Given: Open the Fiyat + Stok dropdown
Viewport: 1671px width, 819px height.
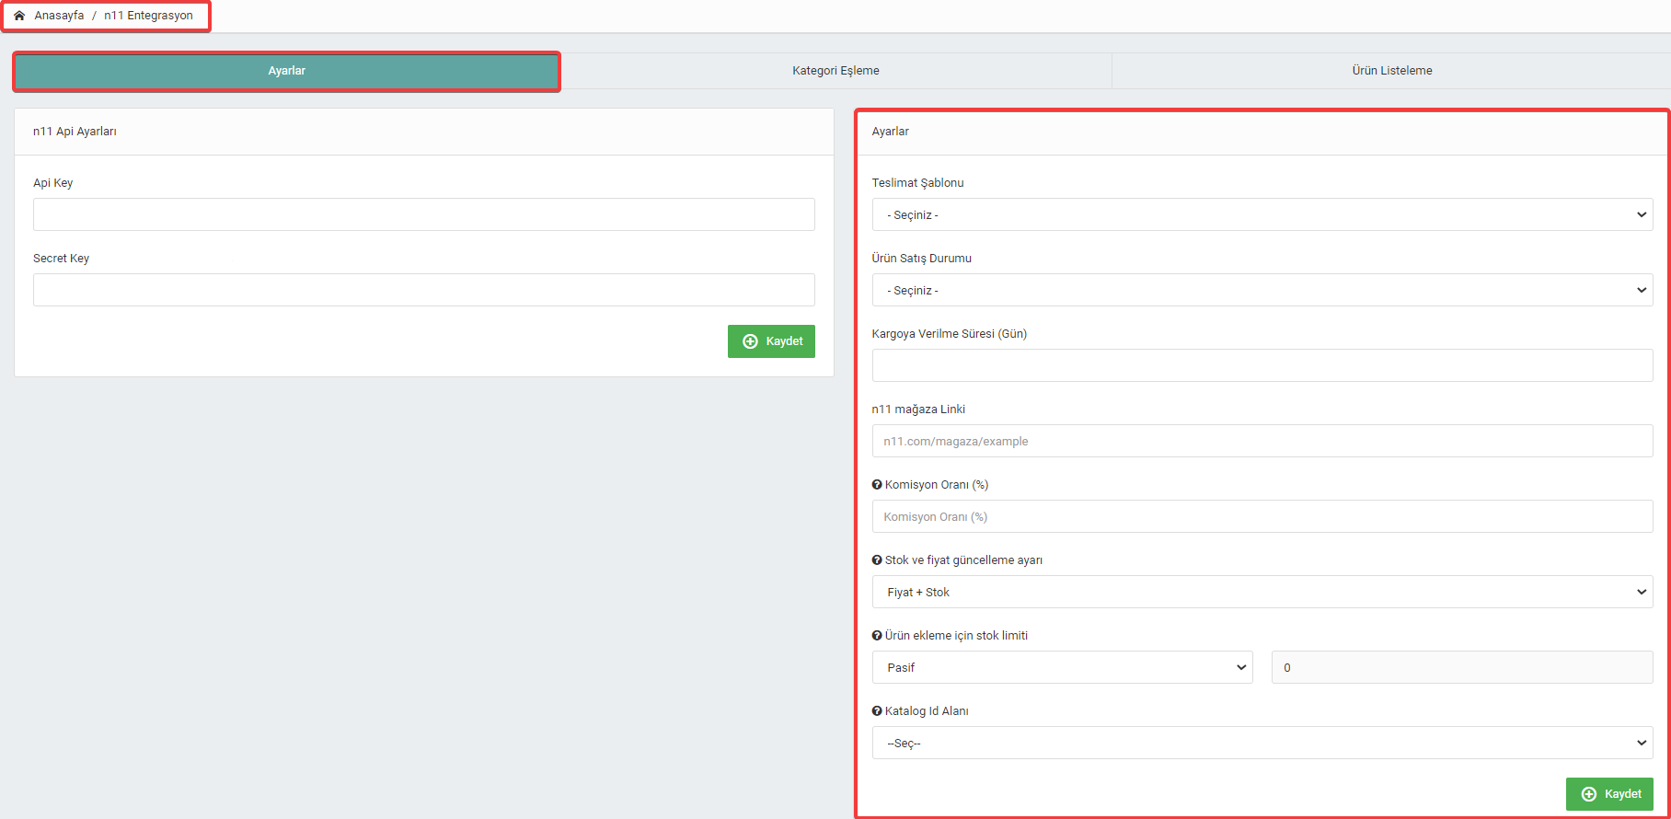Looking at the screenshot, I should click(x=1262, y=592).
